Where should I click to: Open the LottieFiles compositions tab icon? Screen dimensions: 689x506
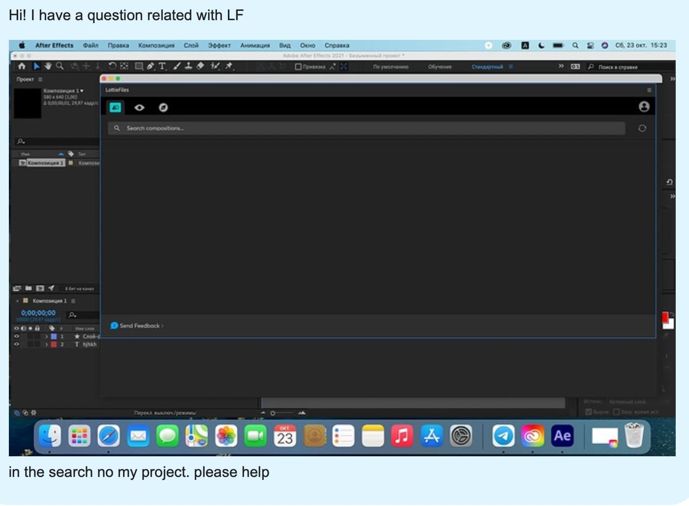pyautogui.click(x=116, y=107)
